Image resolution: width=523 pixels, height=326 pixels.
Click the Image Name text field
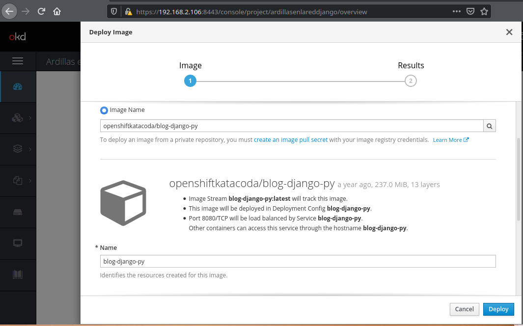pos(292,126)
